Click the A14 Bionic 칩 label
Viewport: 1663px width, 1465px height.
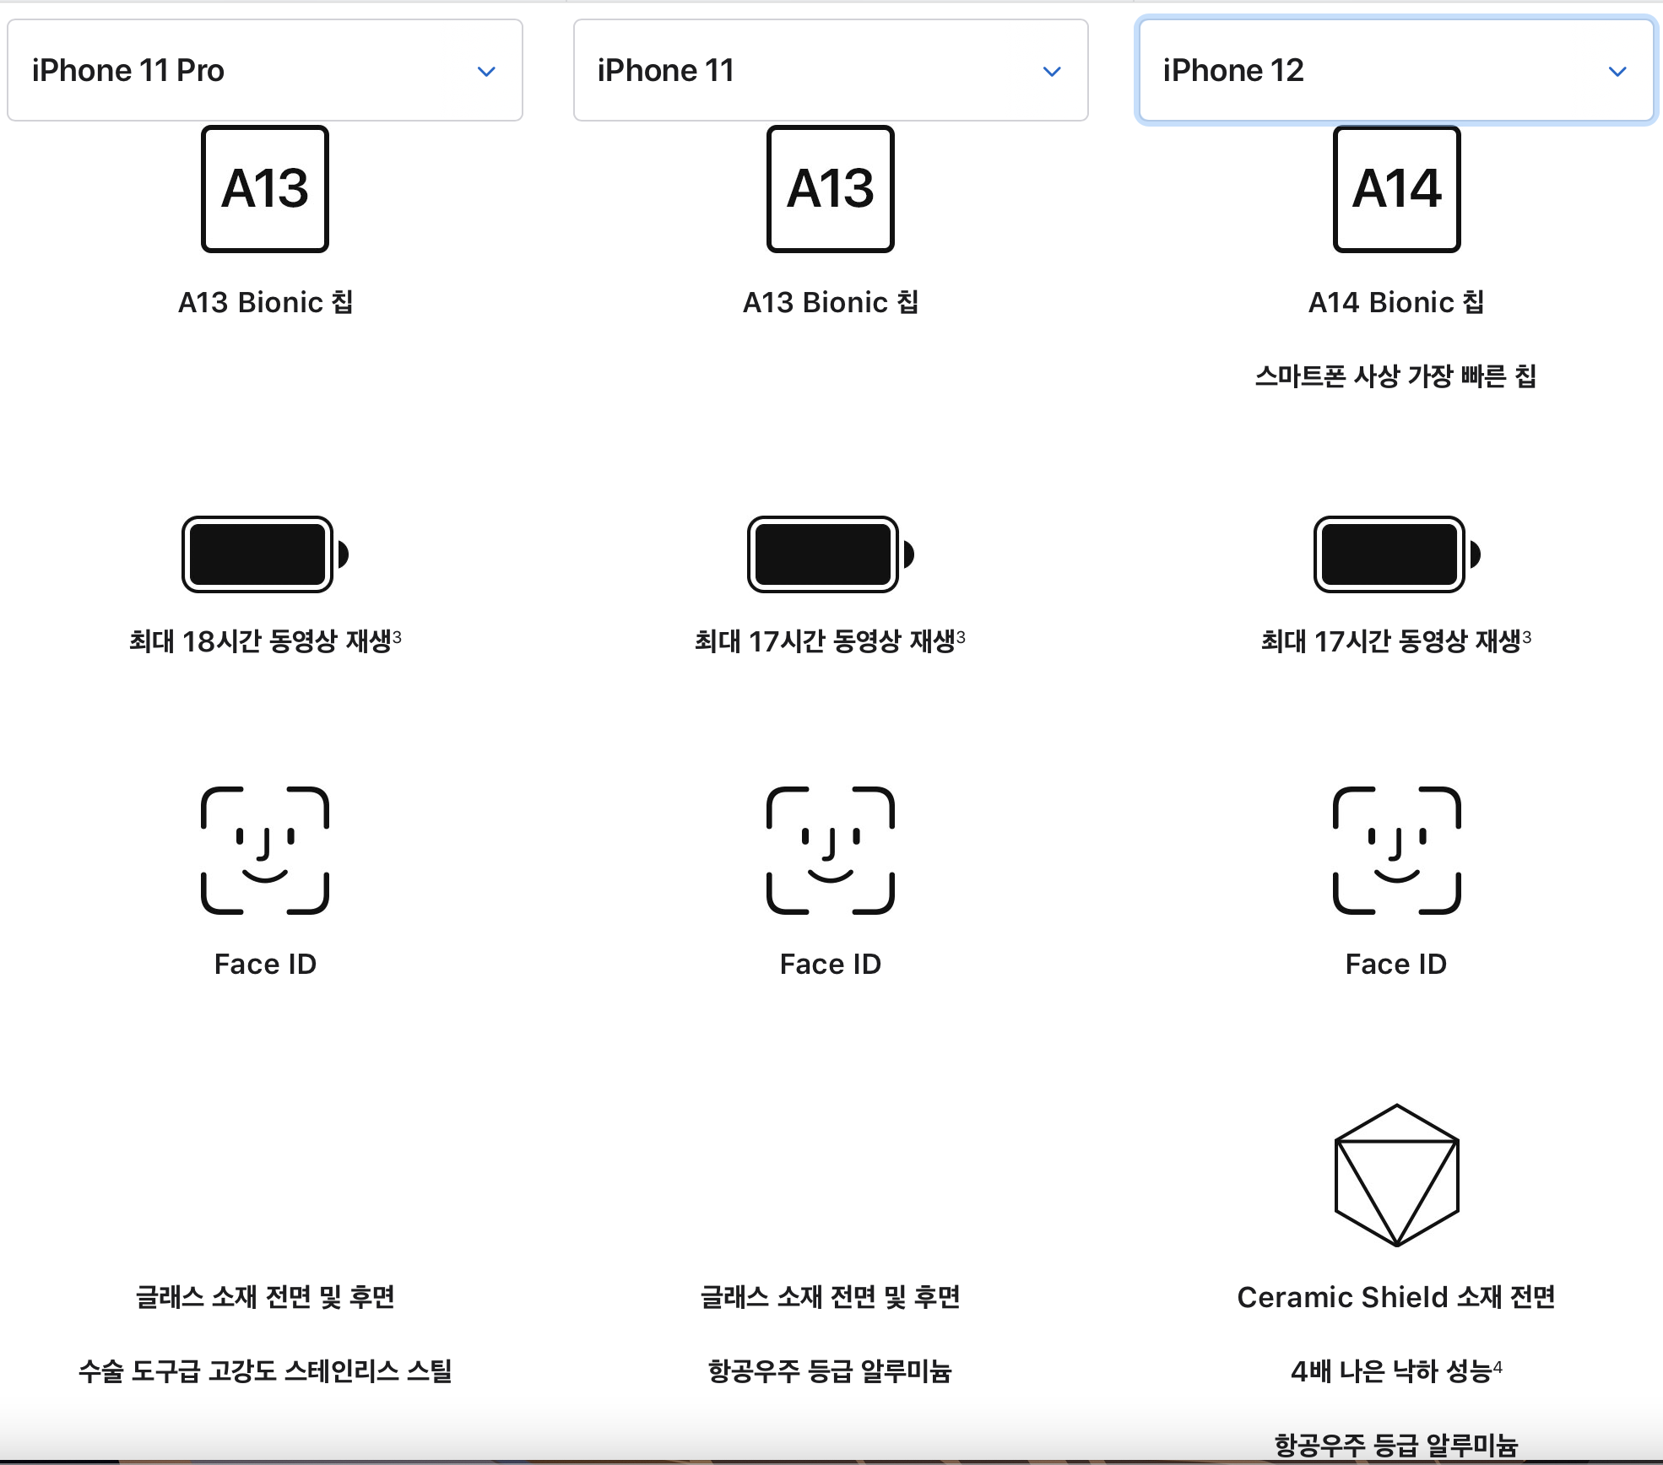(1396, 302)
